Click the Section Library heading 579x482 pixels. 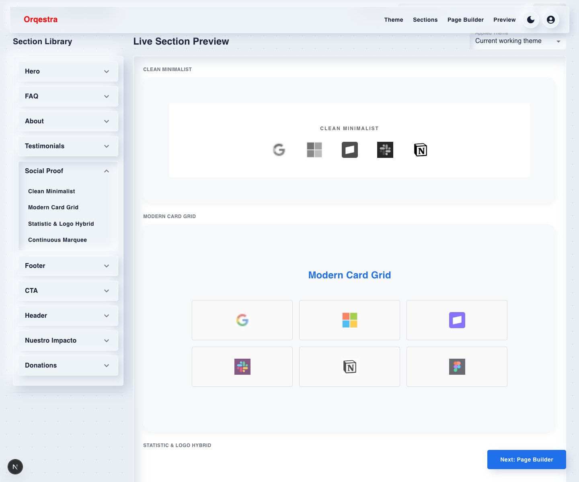(43, 41)
